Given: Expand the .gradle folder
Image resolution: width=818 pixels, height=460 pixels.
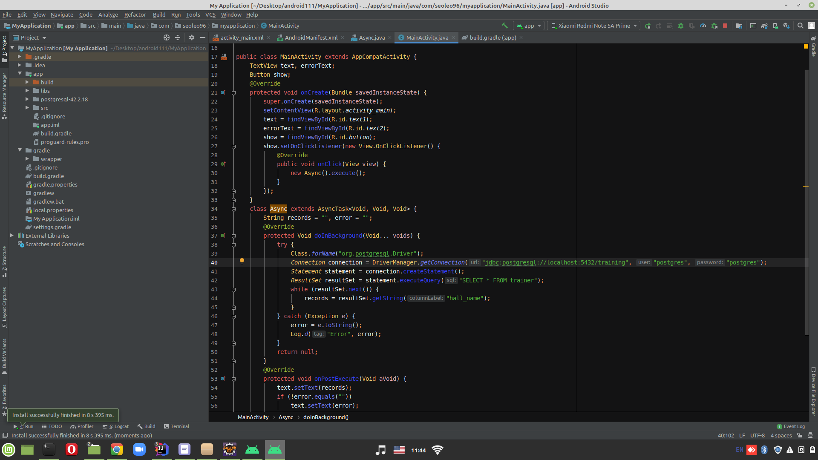Looking at the screenshot, I should coord(20,57).
